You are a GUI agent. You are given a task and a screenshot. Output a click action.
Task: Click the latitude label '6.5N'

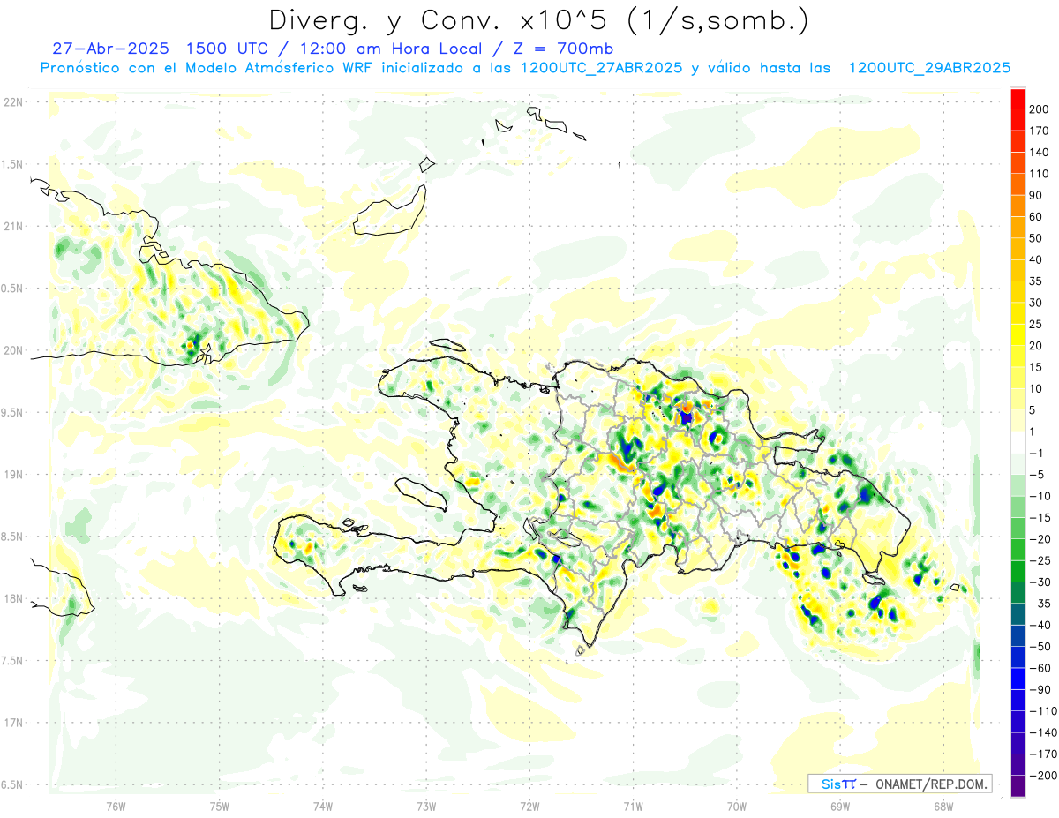point(12,784)
